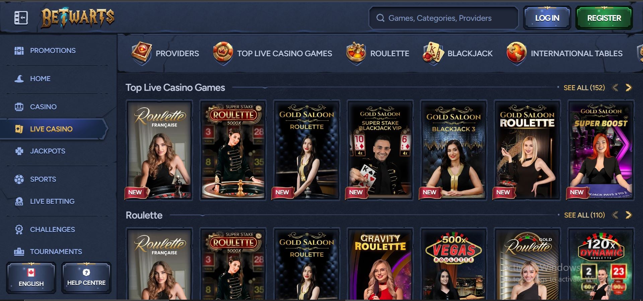This screenshot has width=643, height=301.
Task: Open the Roulette wheel category icon
Action: 356,53
